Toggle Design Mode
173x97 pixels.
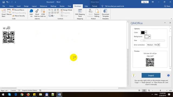click(x=66, y=10)
